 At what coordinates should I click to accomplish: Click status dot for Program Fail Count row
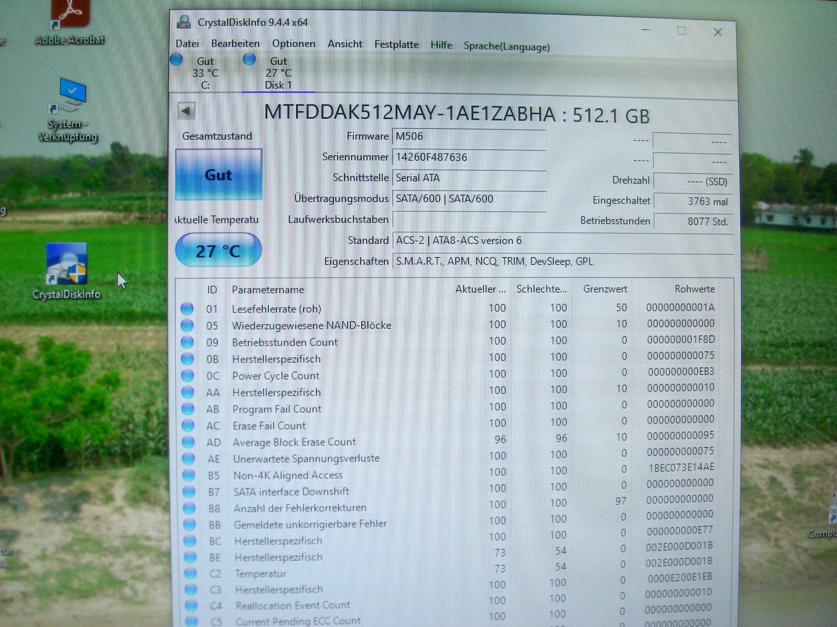188,409
